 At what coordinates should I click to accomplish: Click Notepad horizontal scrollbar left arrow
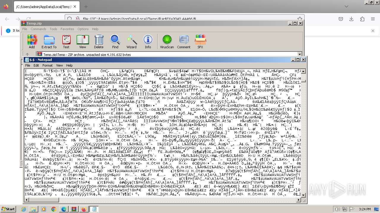pos(26,200)
